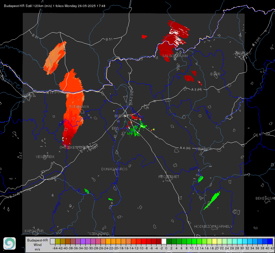Select the blue last swatch above the 42 label
Viewport: 275px width, 253px height.
tap(270, 241)
